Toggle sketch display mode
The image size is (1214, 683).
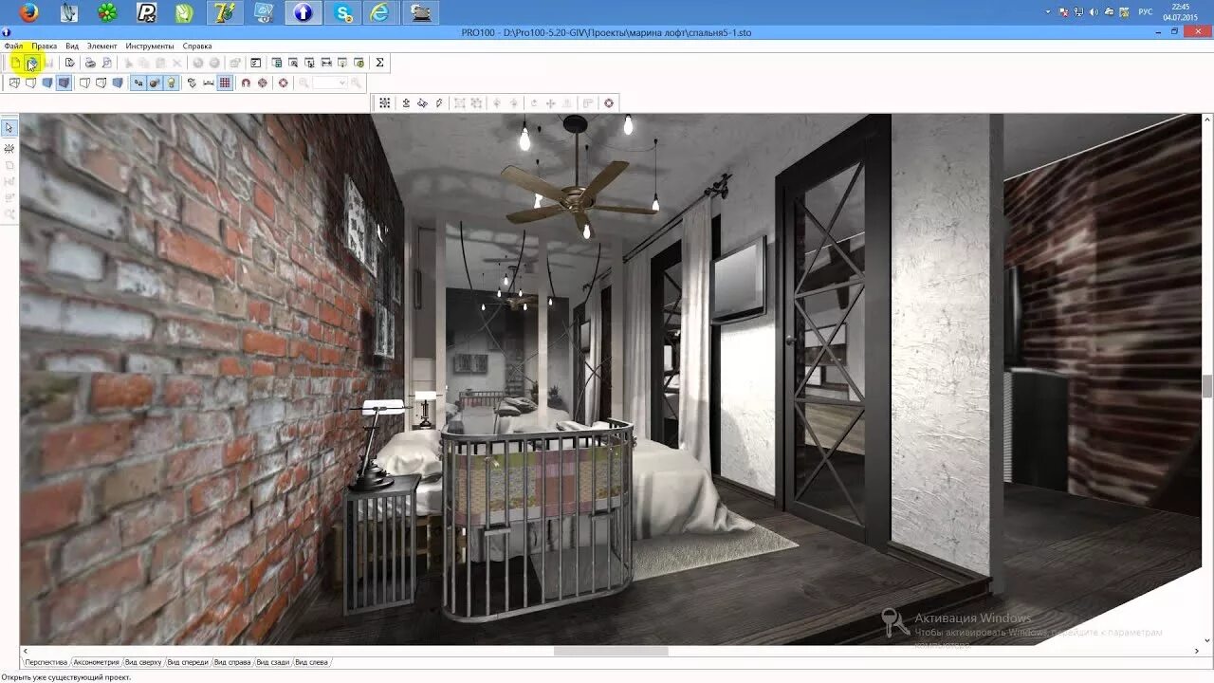point(30,83)
